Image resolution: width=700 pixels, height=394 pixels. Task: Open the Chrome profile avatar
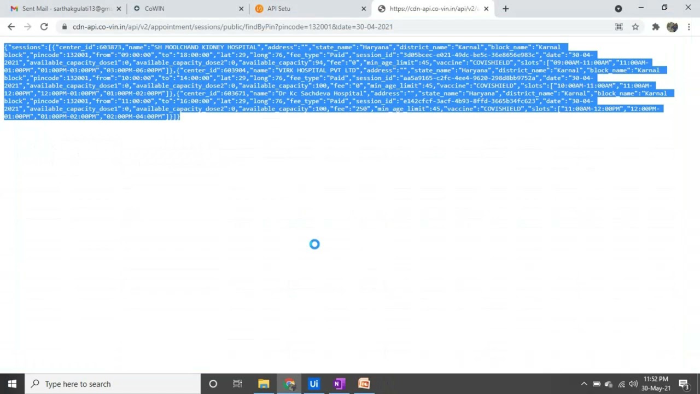coord(673,26)
